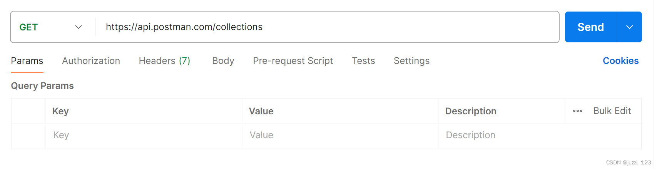Viewport: 657px width, 169px height.
Task: Go to the Body tab
Action: pyautogui.click(x=223, y=61)
